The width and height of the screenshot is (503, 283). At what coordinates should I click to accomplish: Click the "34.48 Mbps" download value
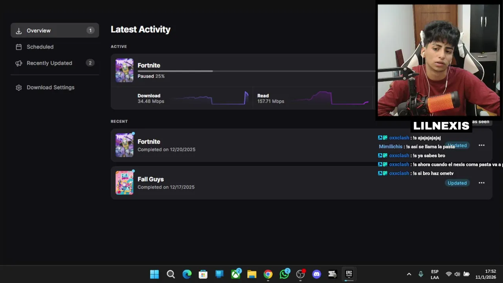tap(151, 101)
